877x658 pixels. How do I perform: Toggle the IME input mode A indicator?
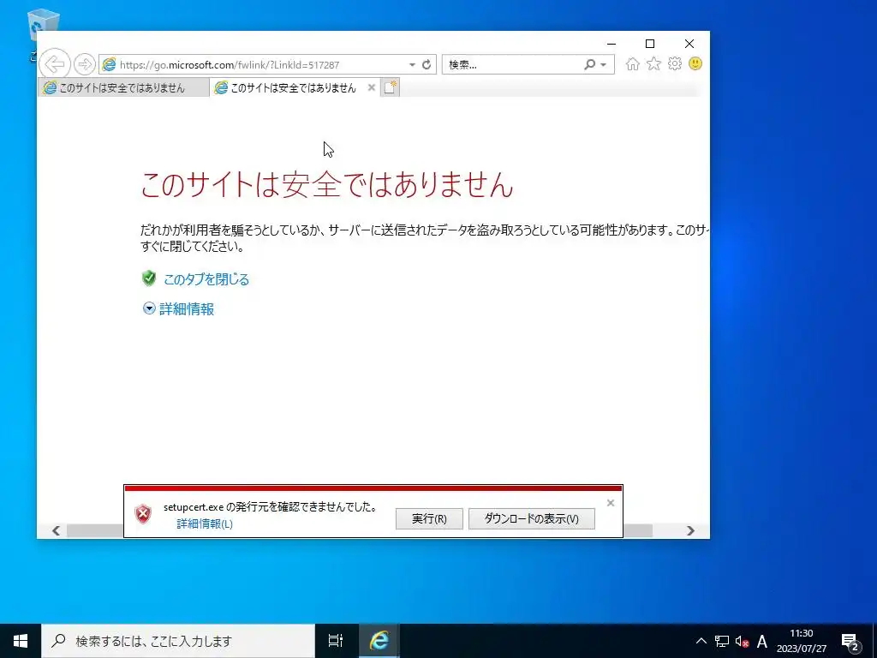(761, 641)
